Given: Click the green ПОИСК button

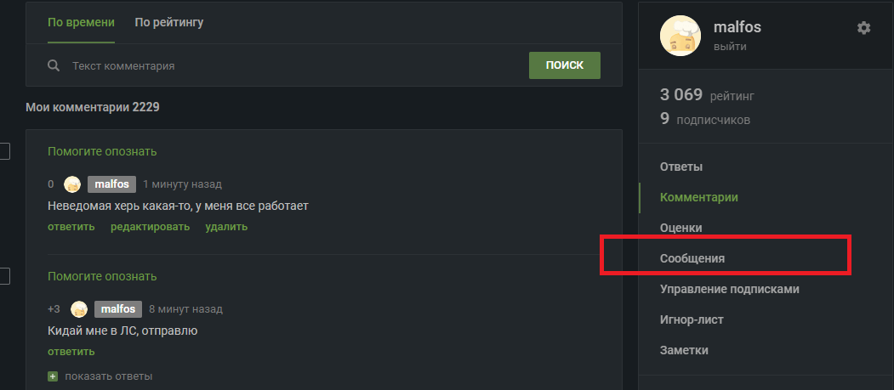Looking at the screenshot, I should [565, 65].
